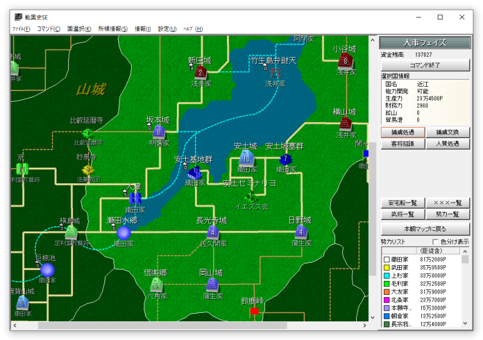Open the 安宅船一覧 list
This screenshot has width=483, height=340.
tap(403, 203)
